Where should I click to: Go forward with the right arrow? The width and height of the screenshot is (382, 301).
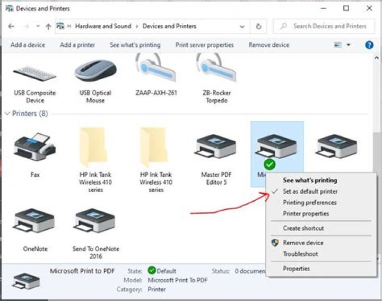[x=26, y=27]
